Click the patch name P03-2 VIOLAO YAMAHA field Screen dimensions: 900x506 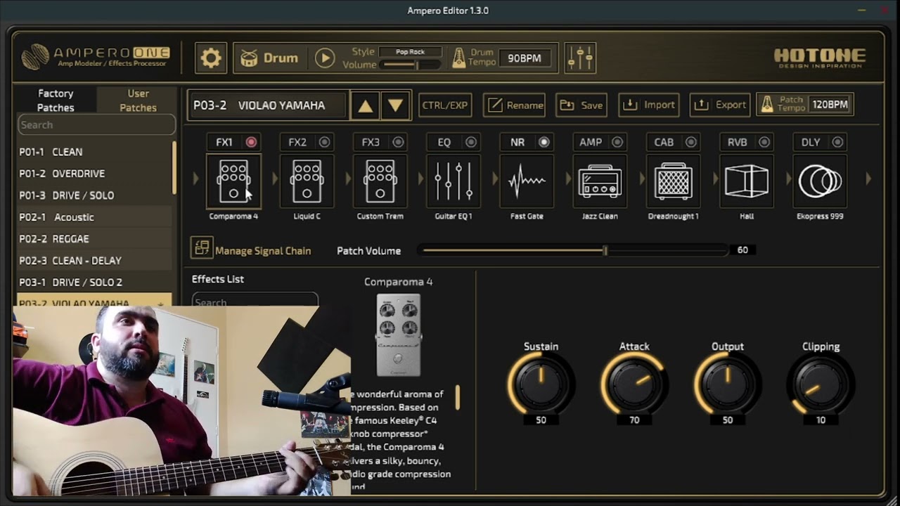(x=269, y=105)
